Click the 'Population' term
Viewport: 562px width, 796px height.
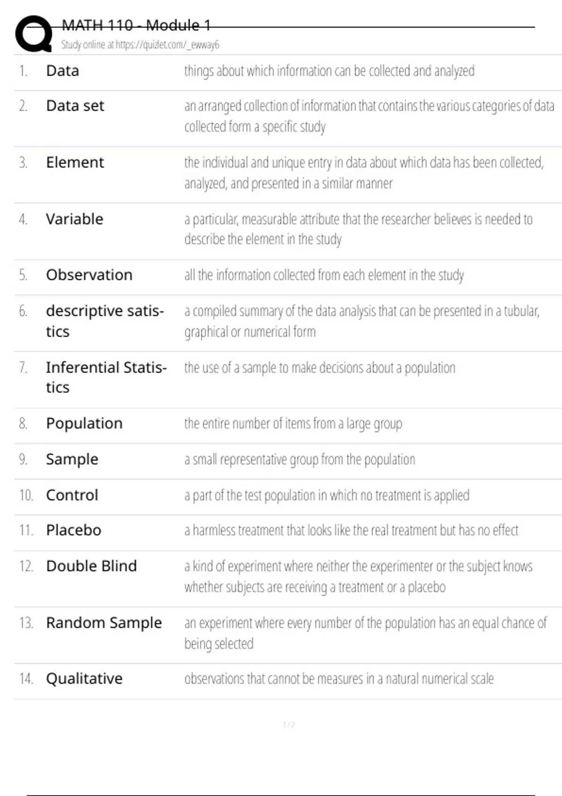(84, 424)
